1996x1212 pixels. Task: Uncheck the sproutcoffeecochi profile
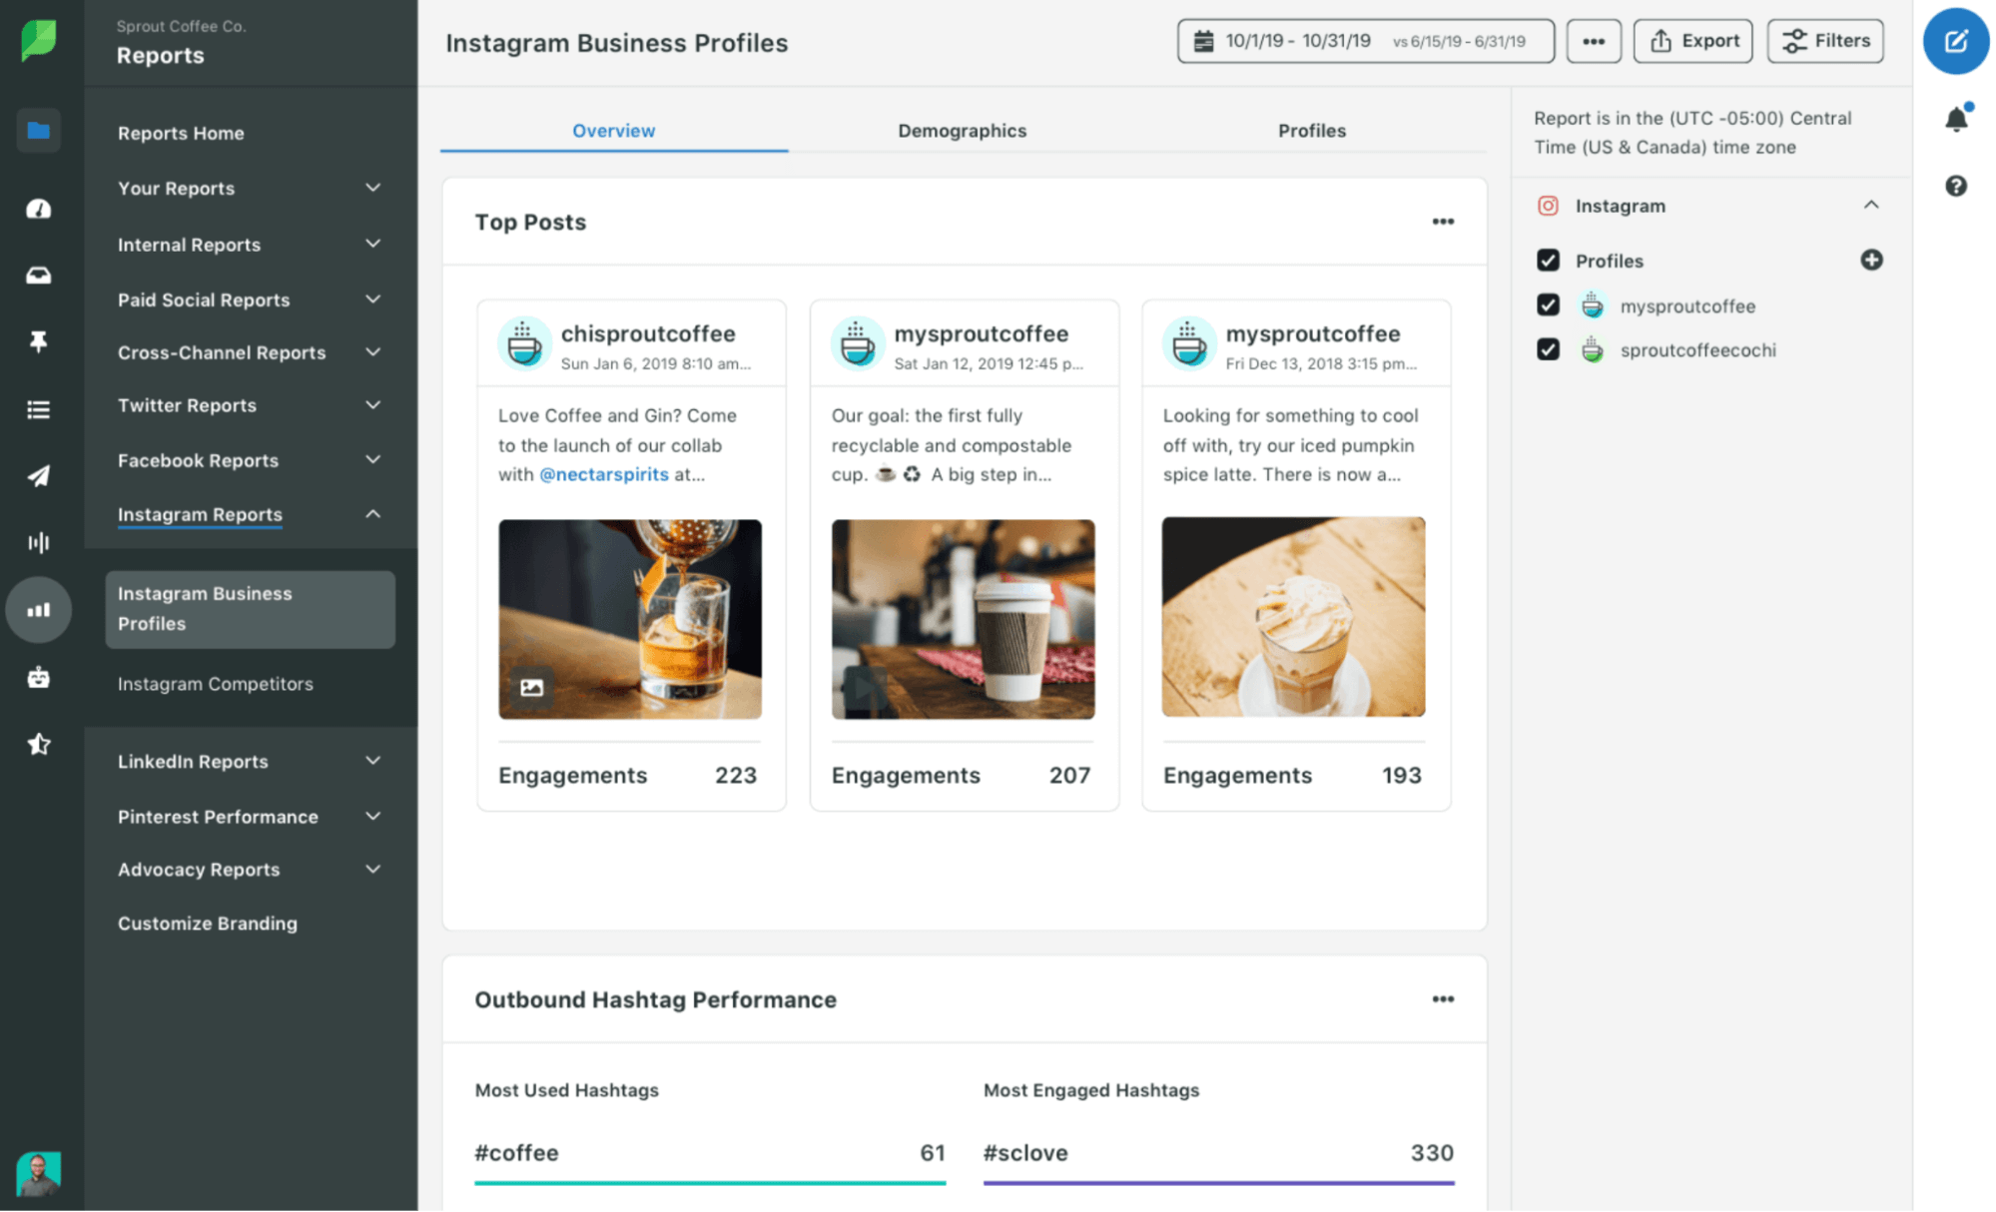[x=1548, y=349]
